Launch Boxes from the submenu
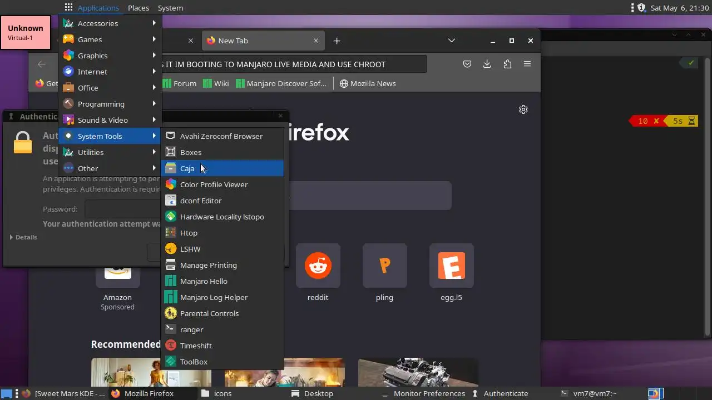This screenshot has width=712, height=400. point(222,152)
